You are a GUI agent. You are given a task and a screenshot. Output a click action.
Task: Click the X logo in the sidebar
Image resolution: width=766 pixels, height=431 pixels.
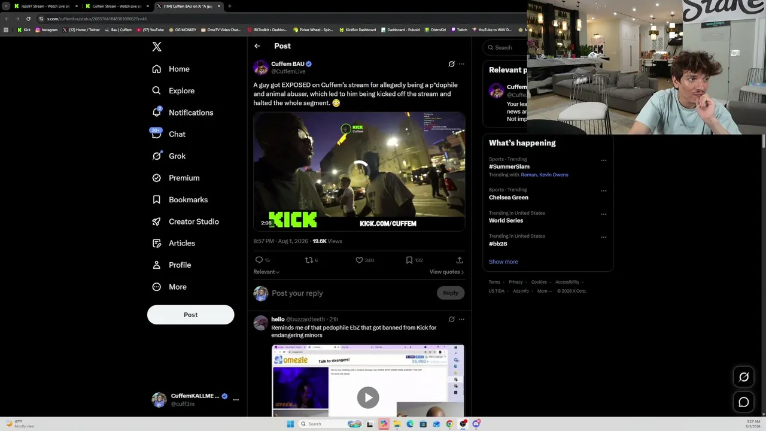click(x=157, y=47)
